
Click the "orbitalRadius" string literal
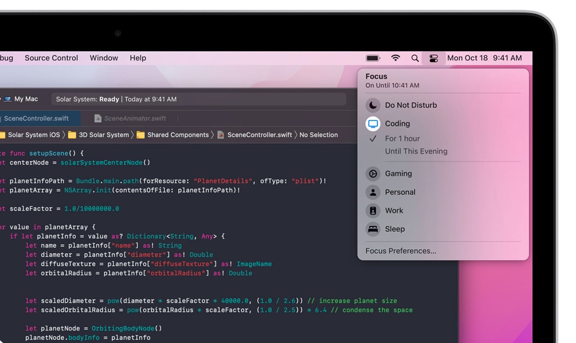tap(176, 273)
